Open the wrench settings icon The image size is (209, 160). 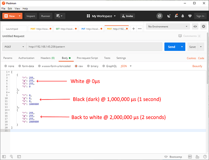coord(176,16)
